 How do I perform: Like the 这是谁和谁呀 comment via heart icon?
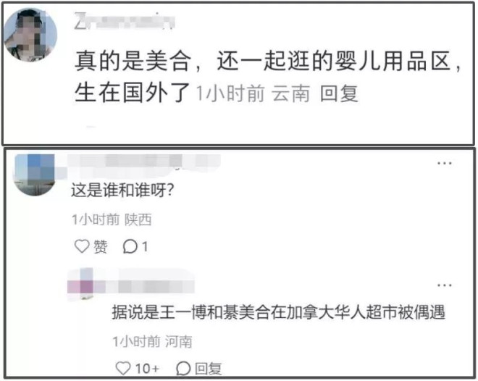[82, 246]
